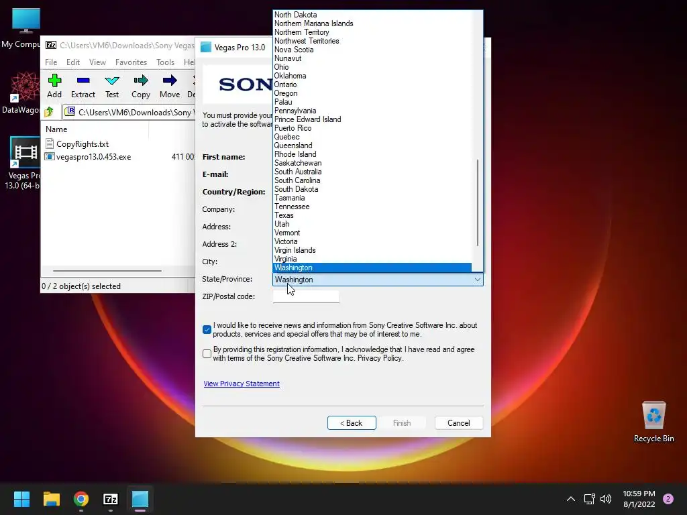Screen dimensions: 687x515
Task: Open Recycle Bin on desktop
Action: click(x=653, y=421)
